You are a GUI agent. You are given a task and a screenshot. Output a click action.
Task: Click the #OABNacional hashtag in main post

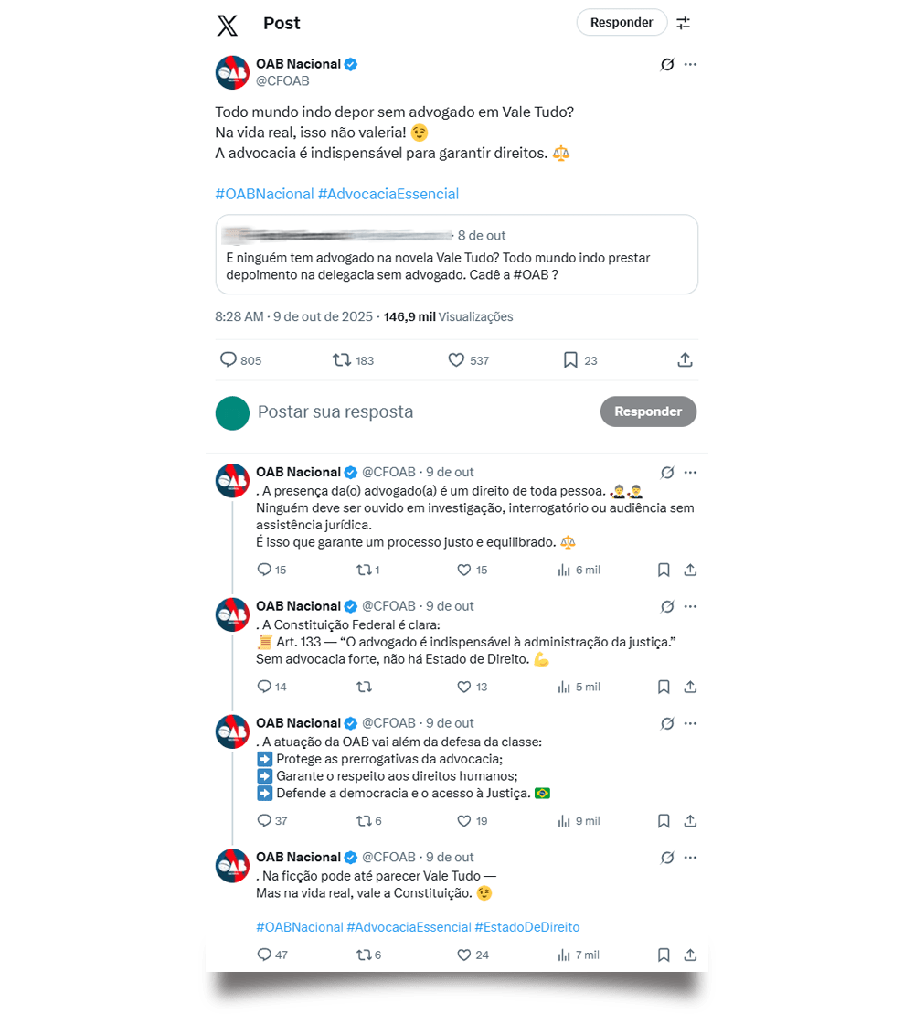(x=263, y=194)
